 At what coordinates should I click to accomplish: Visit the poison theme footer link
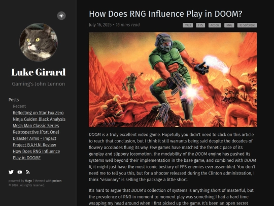pos(57,181)
